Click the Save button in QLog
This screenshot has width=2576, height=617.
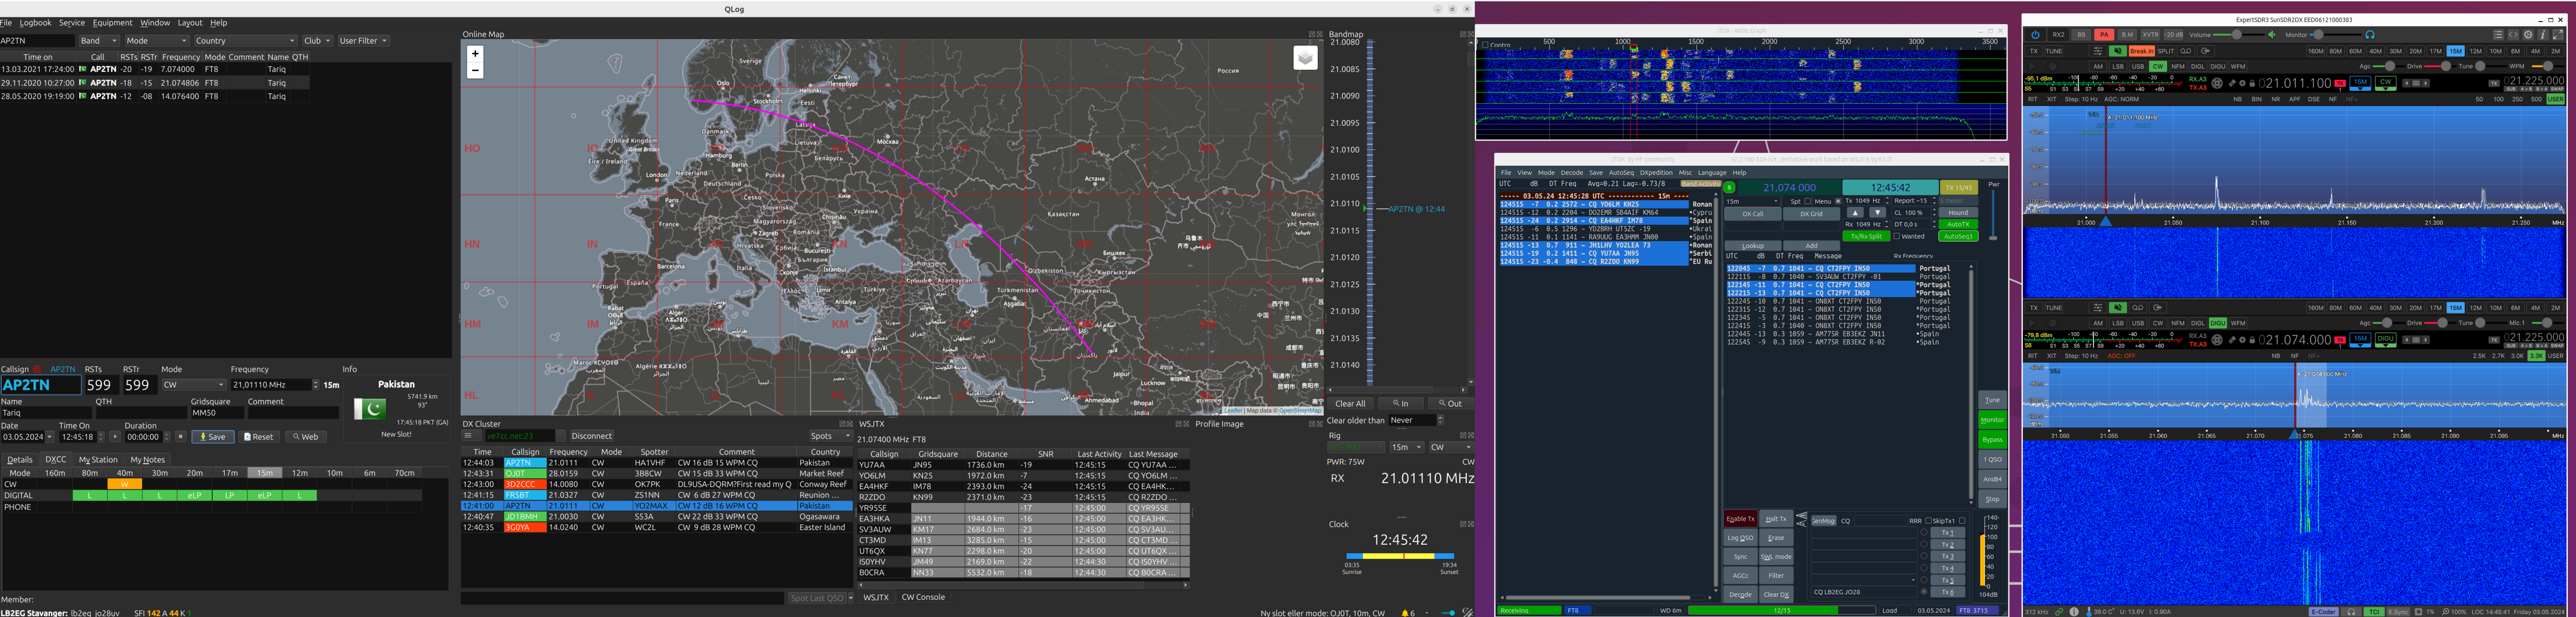213,437
